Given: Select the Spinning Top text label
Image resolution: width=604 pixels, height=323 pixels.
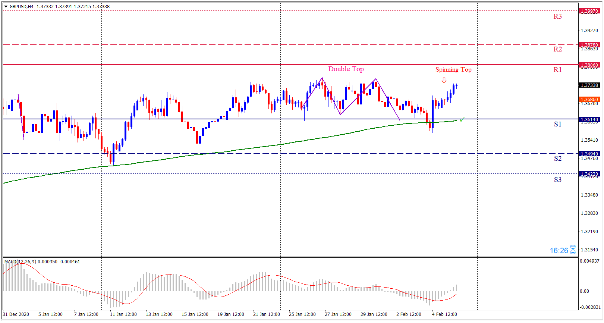Looking at the screenshot, I should coord(453,70).
